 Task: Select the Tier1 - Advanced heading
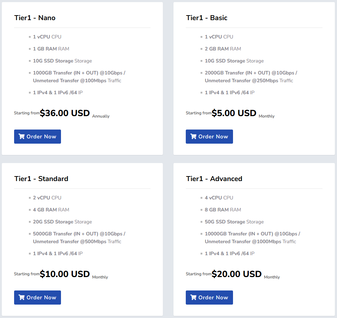pyautogui.click(x=214, y=179)
